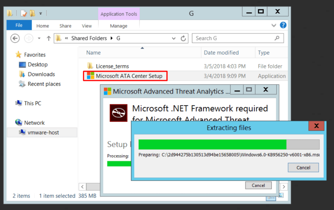Click the red disc setup icon

pos(118,113)
